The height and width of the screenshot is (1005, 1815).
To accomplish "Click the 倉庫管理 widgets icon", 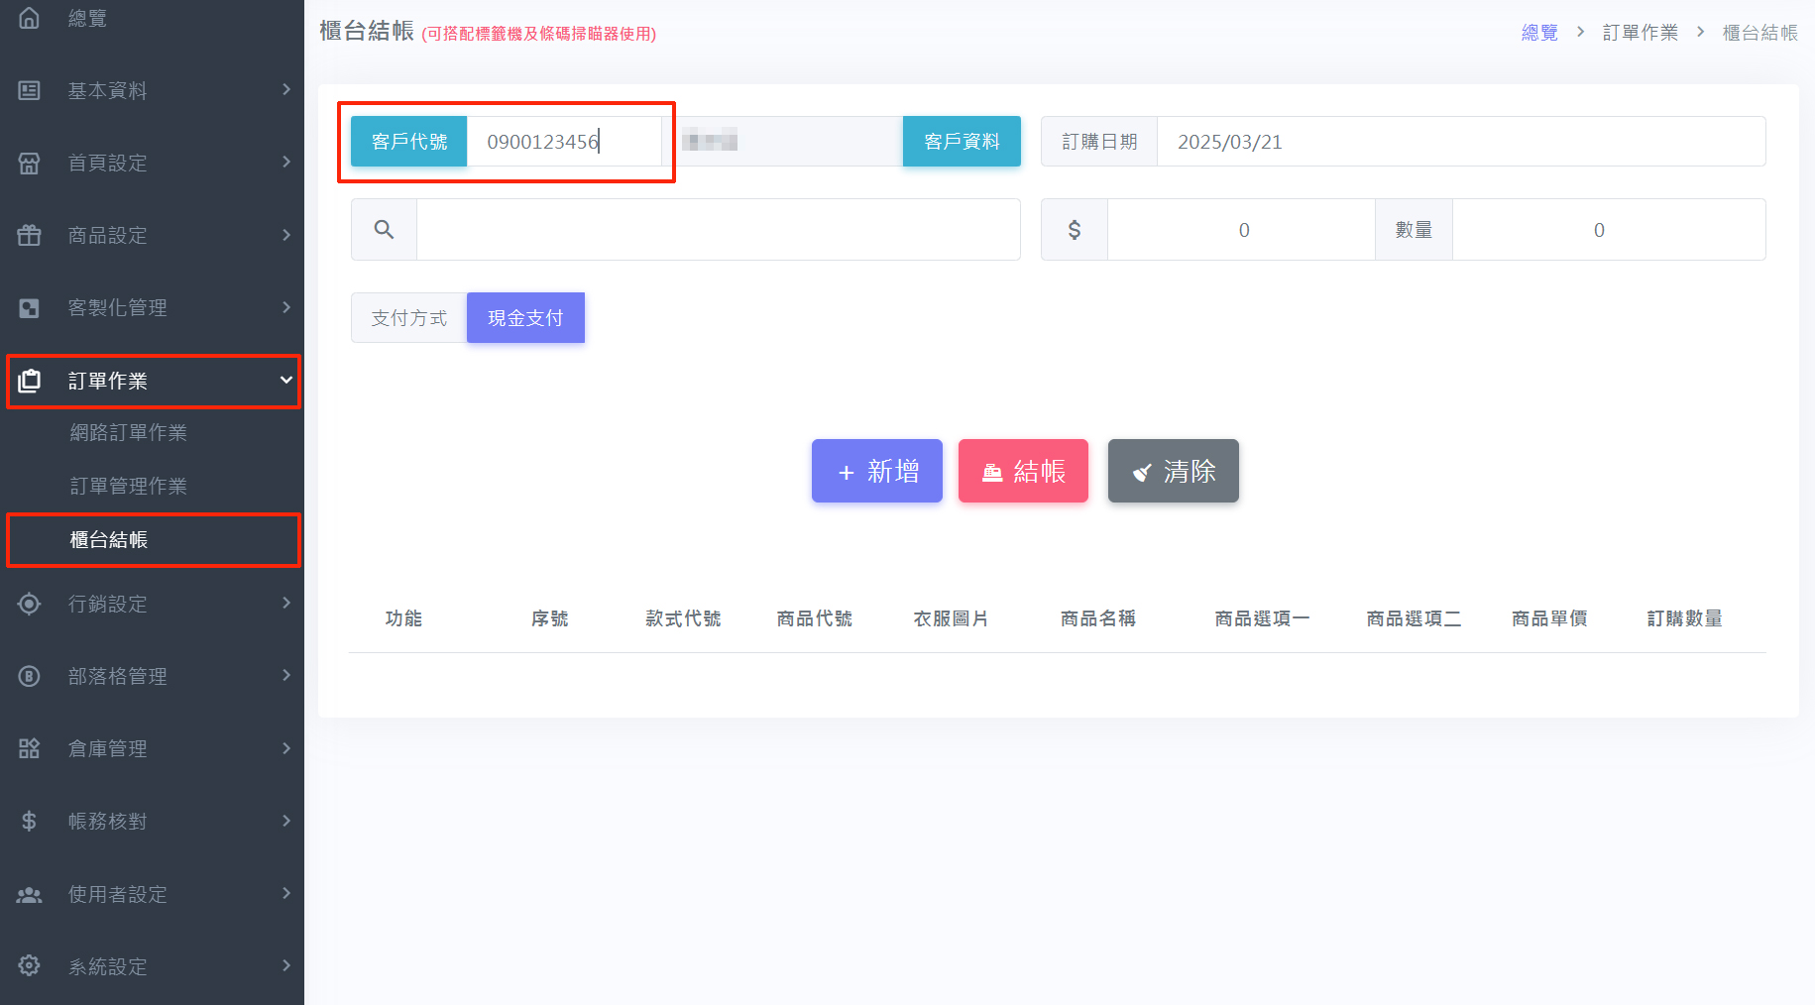I will [x=30, y=748].
